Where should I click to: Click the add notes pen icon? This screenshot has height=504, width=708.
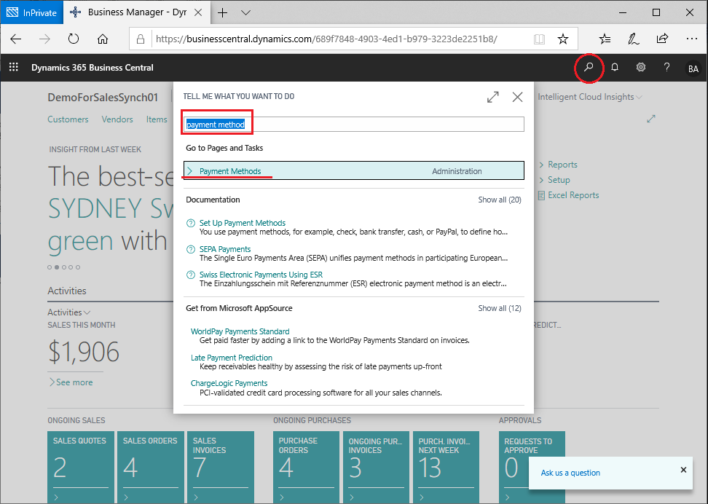click(634, 39)
